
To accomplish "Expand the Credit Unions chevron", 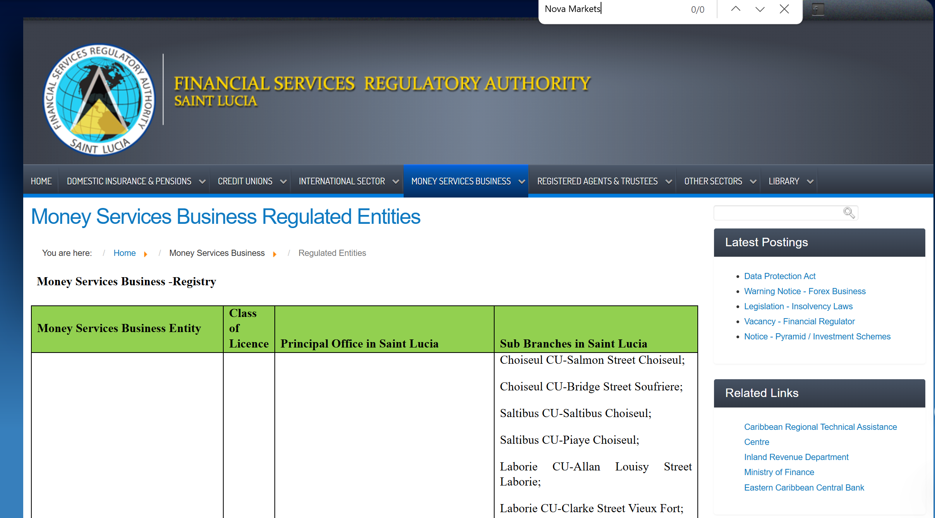I will [x=283, y=181].
